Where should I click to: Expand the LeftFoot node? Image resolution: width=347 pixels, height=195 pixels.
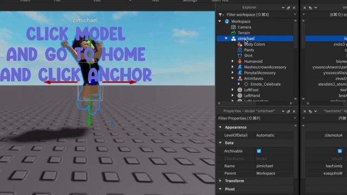tap(233, 90)
